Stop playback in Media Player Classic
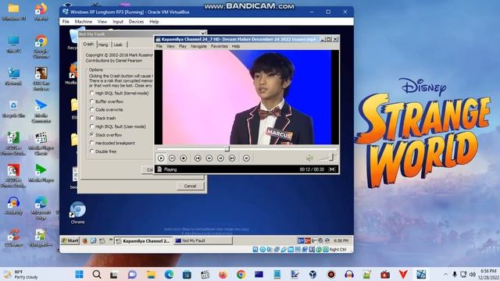Viewport: 500px width, 281px height. pyautogui.click(x=184, y=158)
